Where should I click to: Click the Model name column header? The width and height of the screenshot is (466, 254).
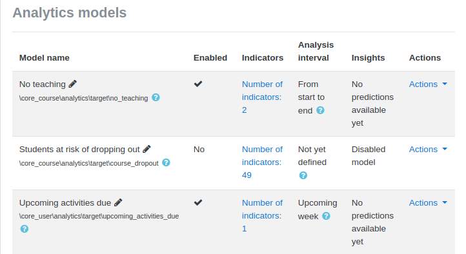(45, 58)
